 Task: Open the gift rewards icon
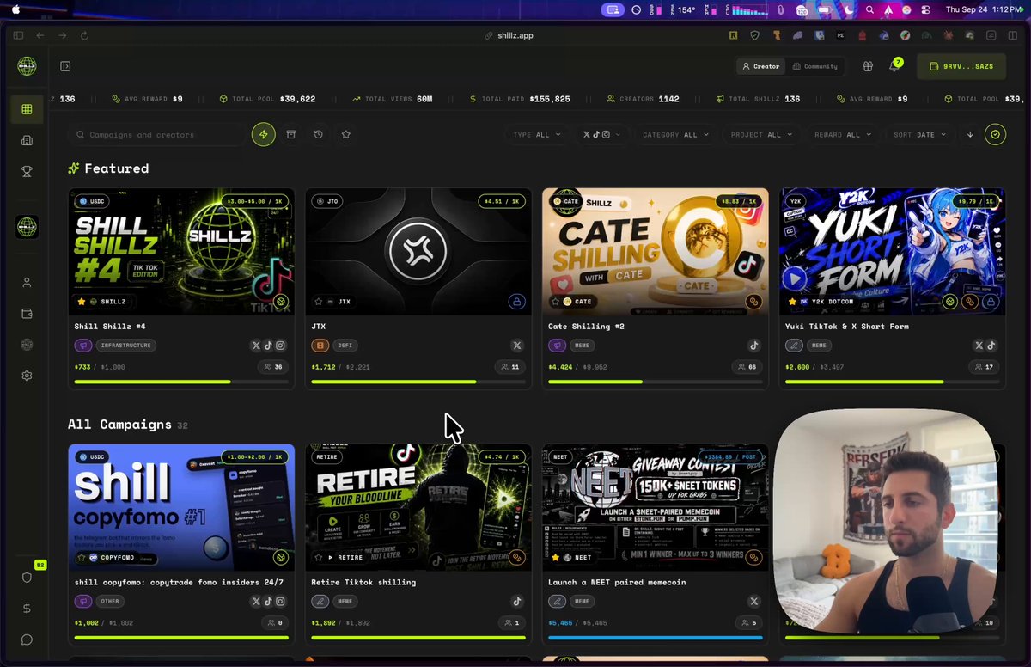click(x=868, y=66)
